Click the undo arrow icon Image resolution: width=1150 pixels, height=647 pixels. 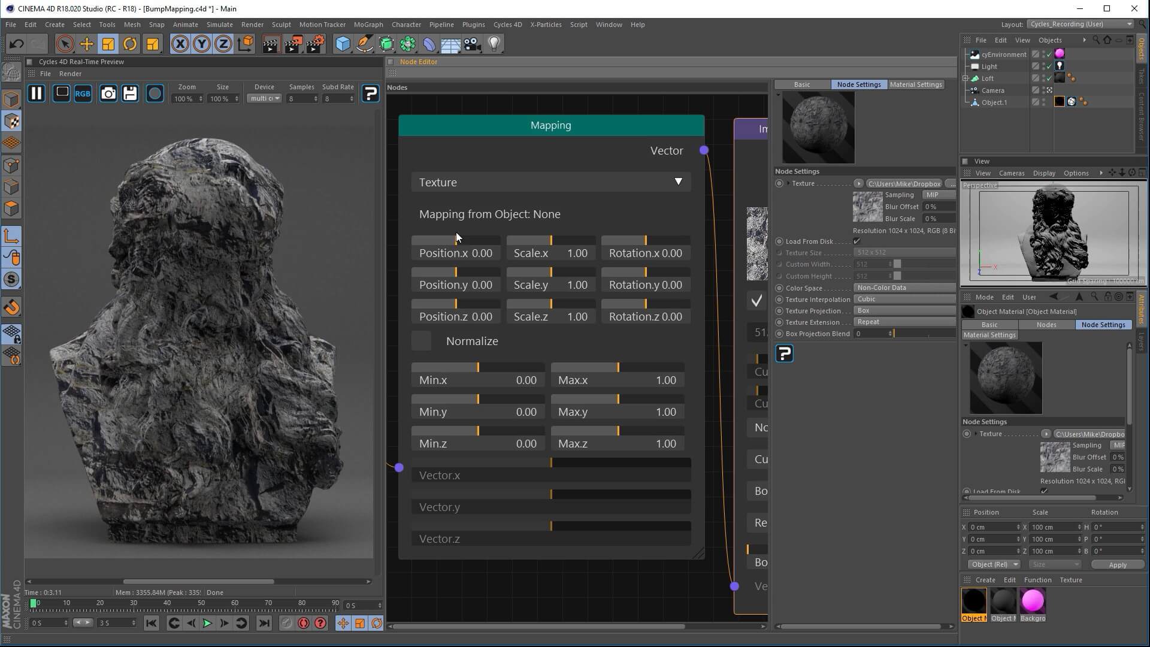[16, 44]
